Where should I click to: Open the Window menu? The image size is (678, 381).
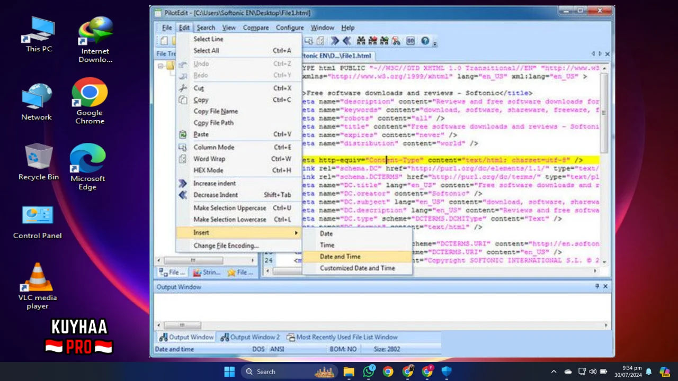point(322,28)
